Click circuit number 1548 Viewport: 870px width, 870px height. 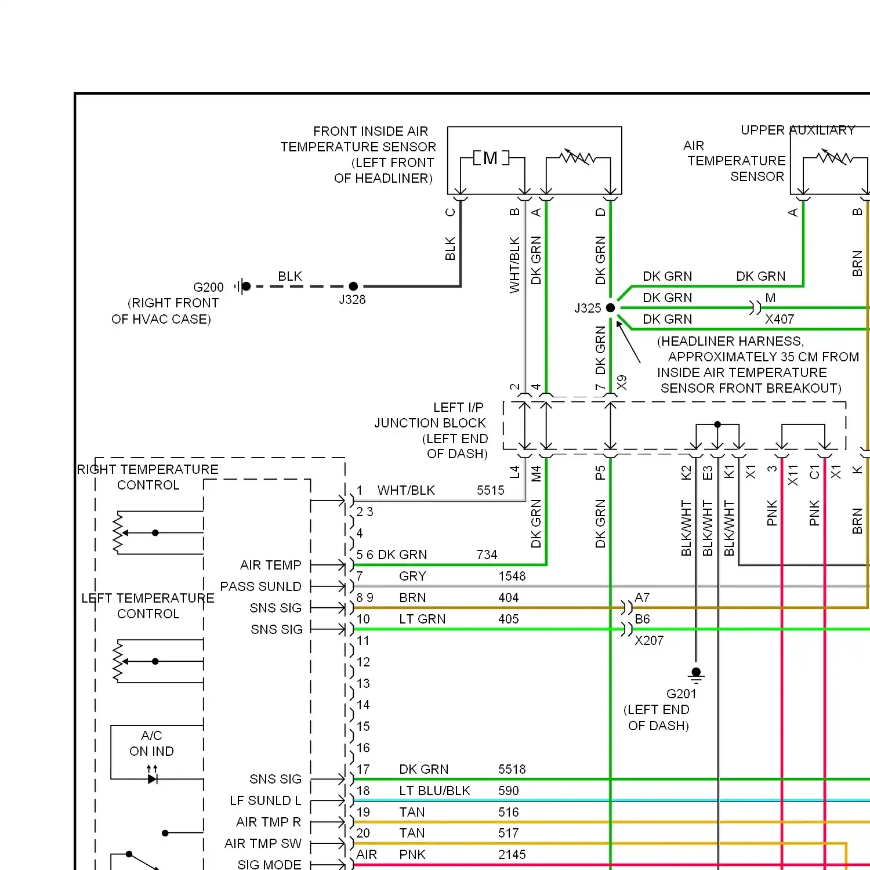tap(512, 577)
